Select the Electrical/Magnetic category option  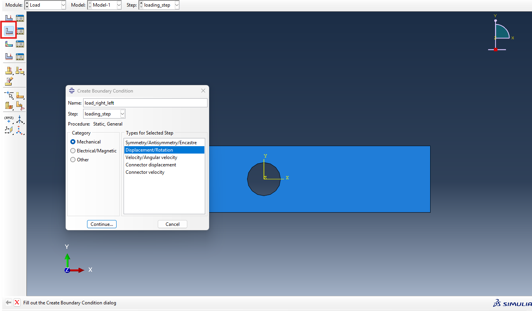point(73,151)
